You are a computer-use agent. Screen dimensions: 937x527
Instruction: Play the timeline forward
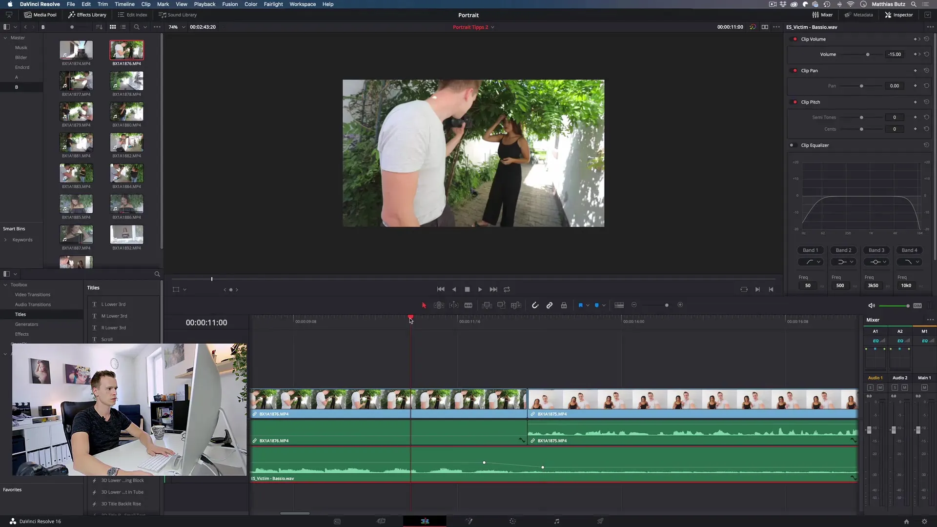click(x=480, y=289)
